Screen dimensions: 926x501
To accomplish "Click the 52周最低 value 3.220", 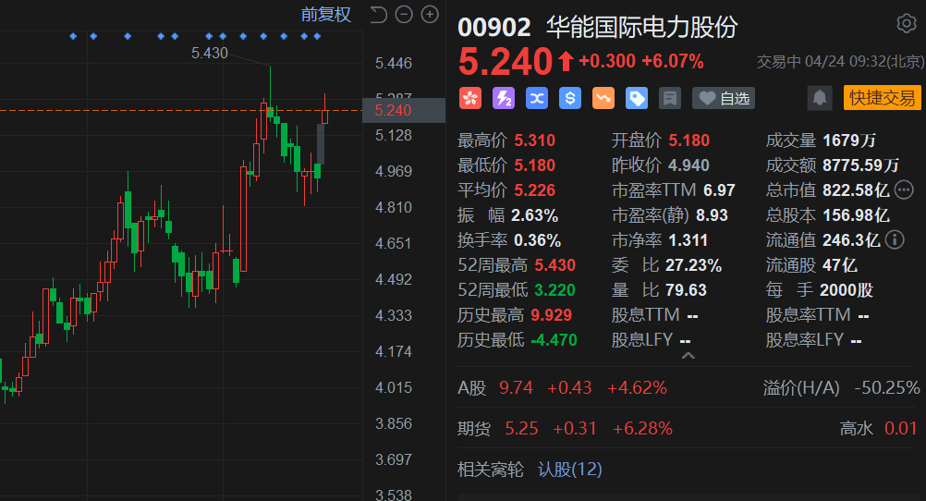I will point(554,290).
